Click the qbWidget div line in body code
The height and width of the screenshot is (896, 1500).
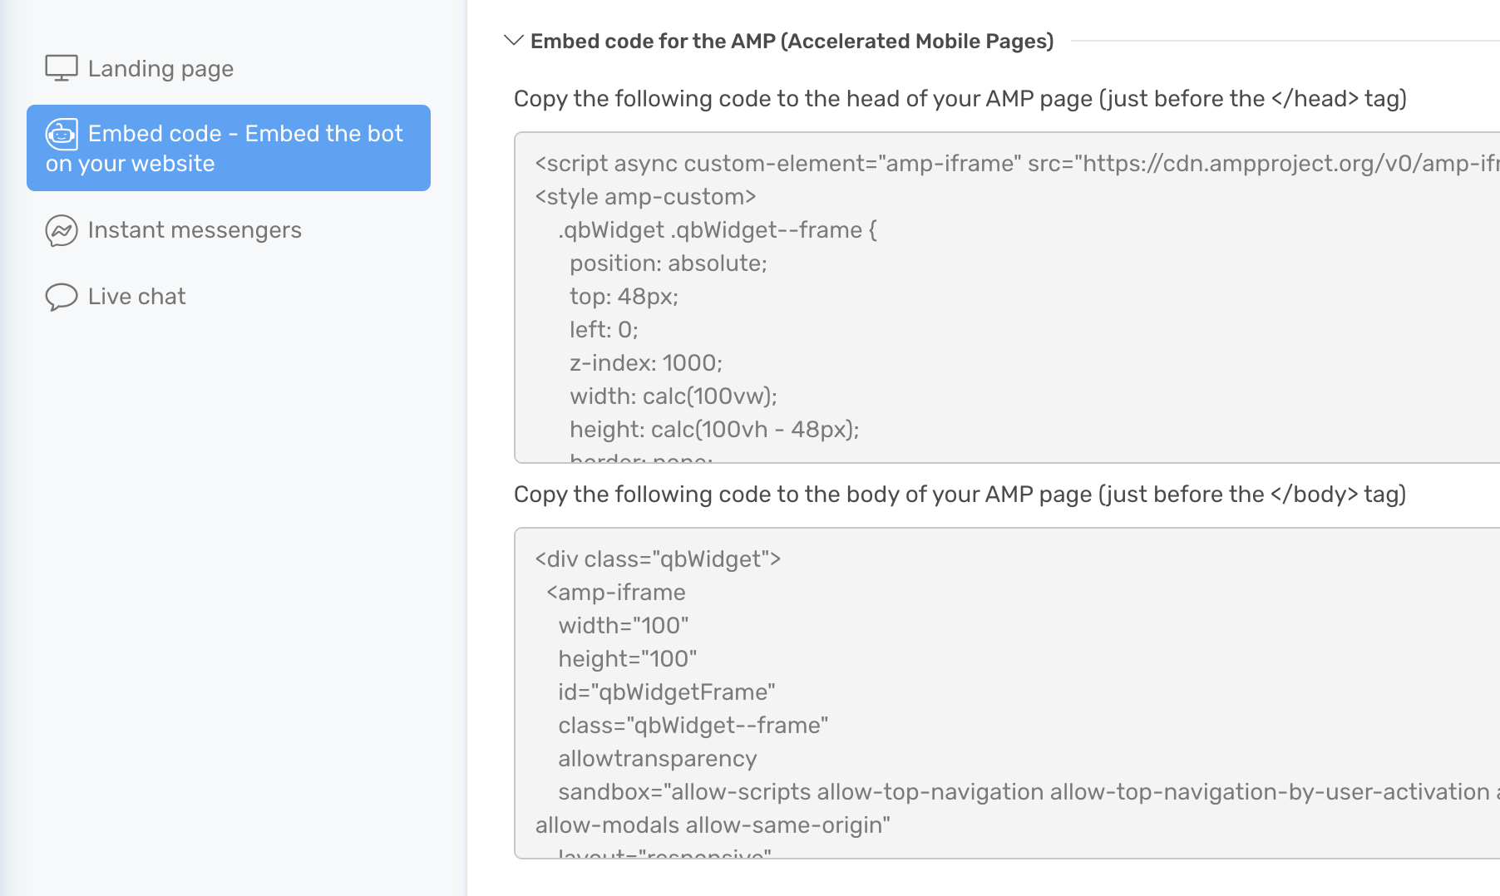tap(657, 559)
